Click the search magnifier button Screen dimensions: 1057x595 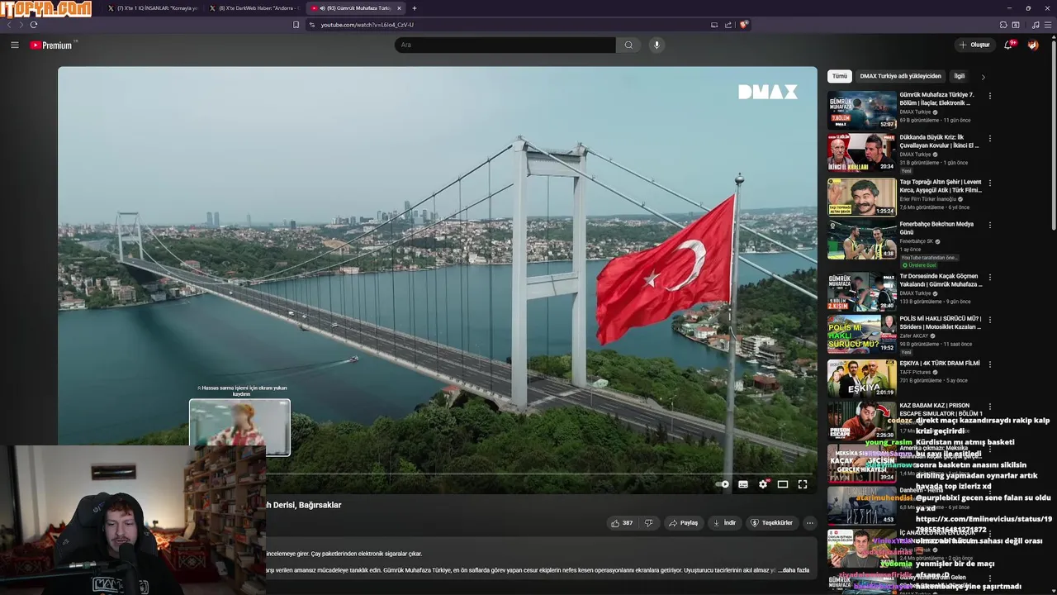(x=628, y=45)
